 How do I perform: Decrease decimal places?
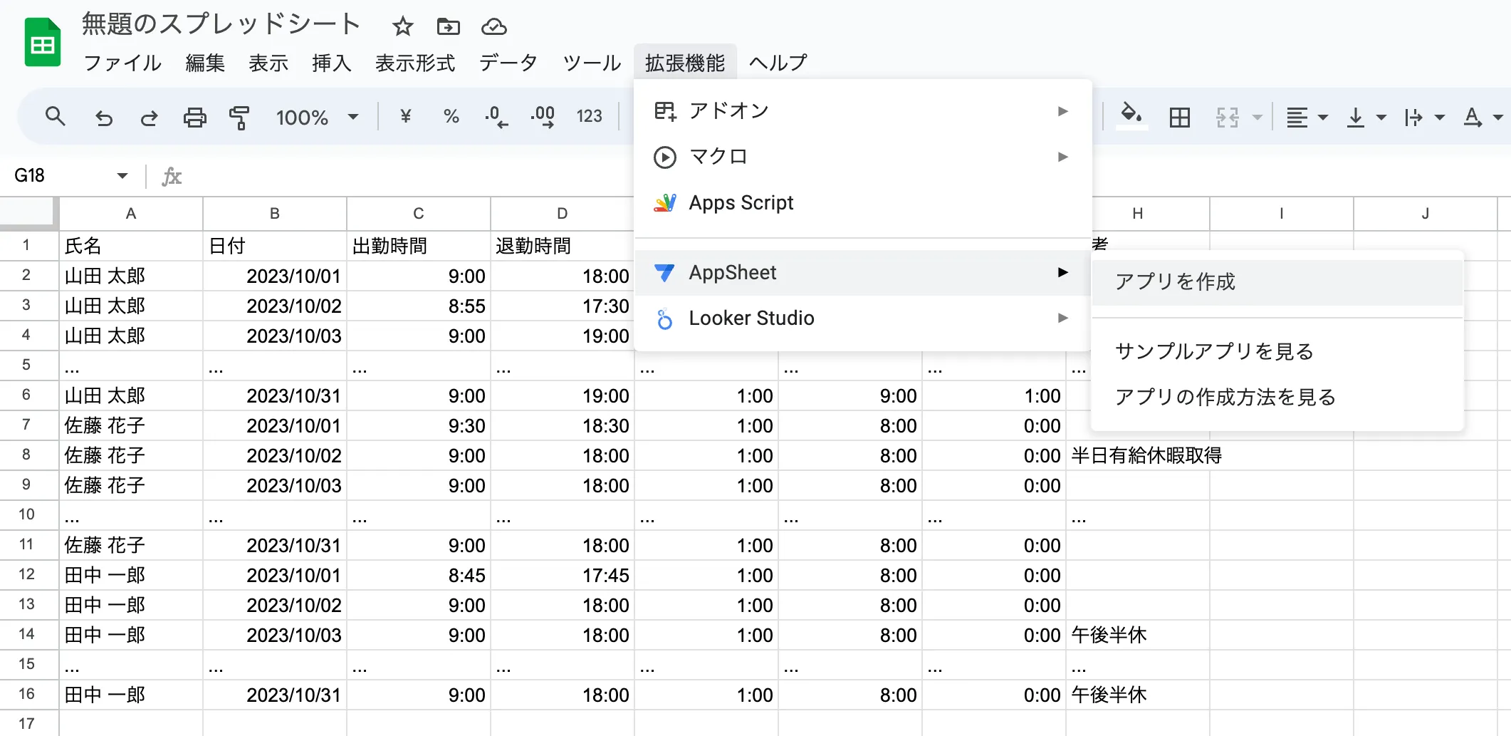[496, 117]
